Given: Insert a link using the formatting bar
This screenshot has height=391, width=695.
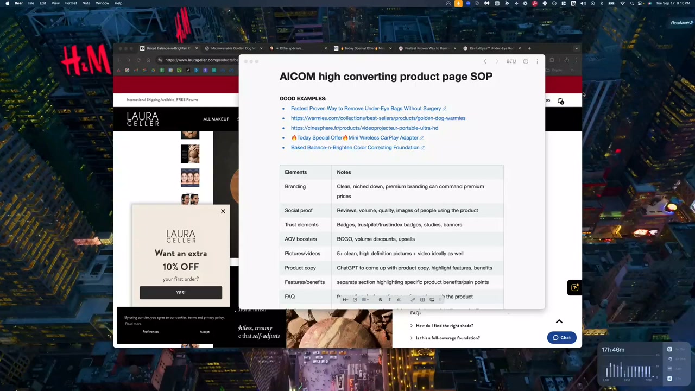Looking at the screenshot, I should click(413, 300).
